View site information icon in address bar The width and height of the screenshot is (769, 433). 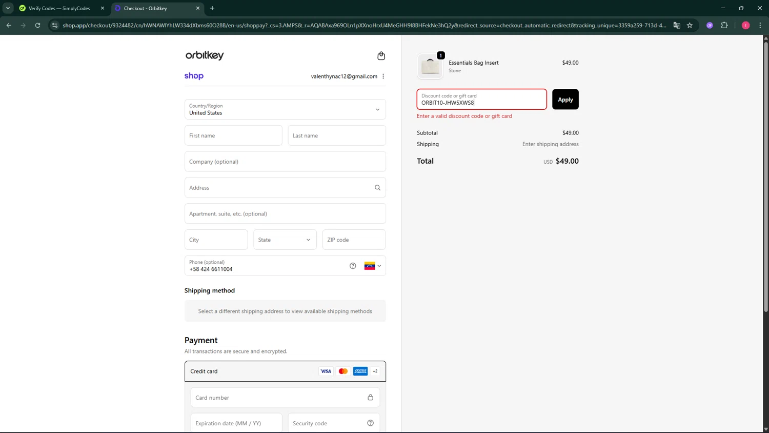click(55, 25)
